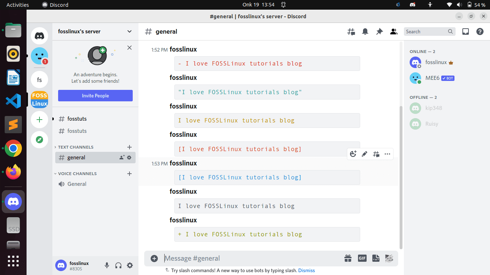This screenshot has width=490, height=275.
Task: Open Discord home direct messages icon
Action: pyautogui.click(x=39, y=36)
